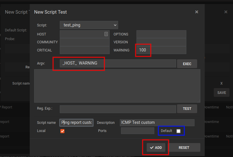Image resolution: width=233 pixels, height=157 pixels.
Task: Click the Ports input field
Action: 137,131
